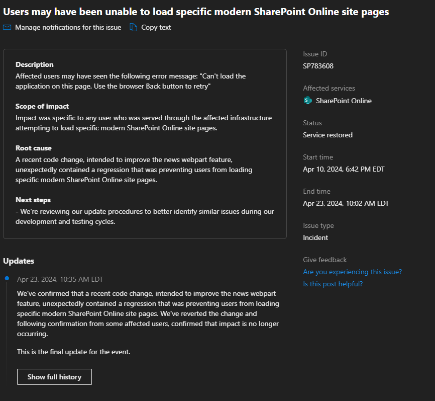Click the Apr 10 start time value
435x401 pixels.
(x=344, y=169)
